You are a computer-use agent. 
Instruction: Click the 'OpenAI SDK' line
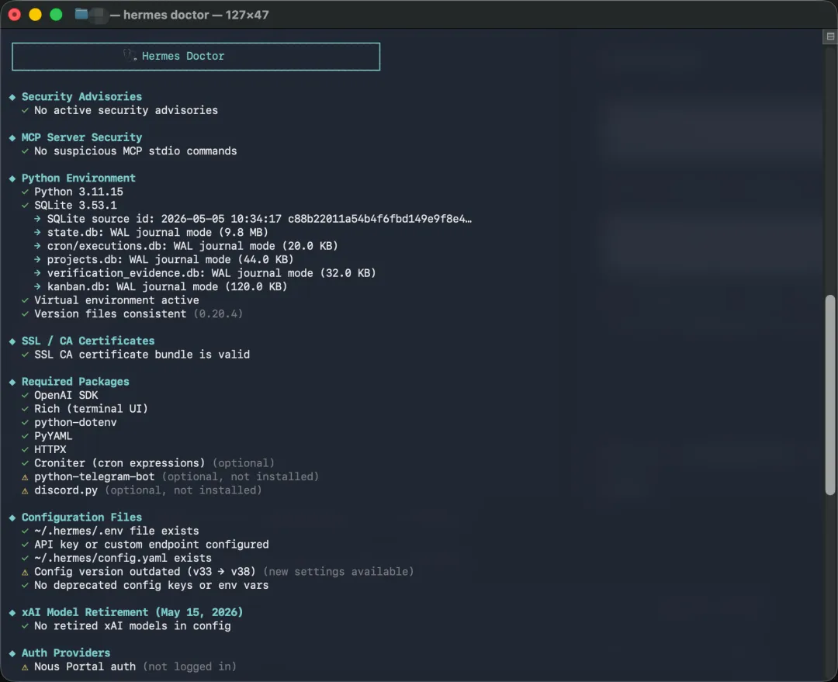66,395
